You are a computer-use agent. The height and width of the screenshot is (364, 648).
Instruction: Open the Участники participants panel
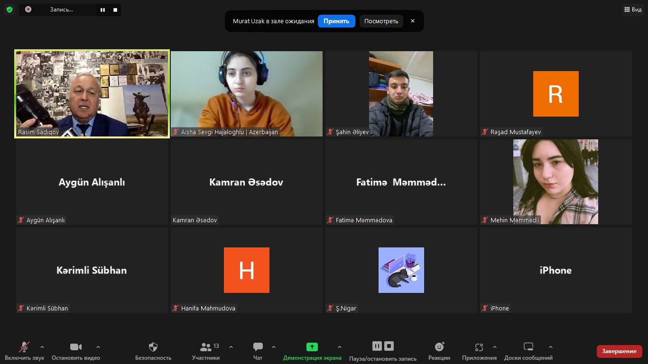click(206, 351)
